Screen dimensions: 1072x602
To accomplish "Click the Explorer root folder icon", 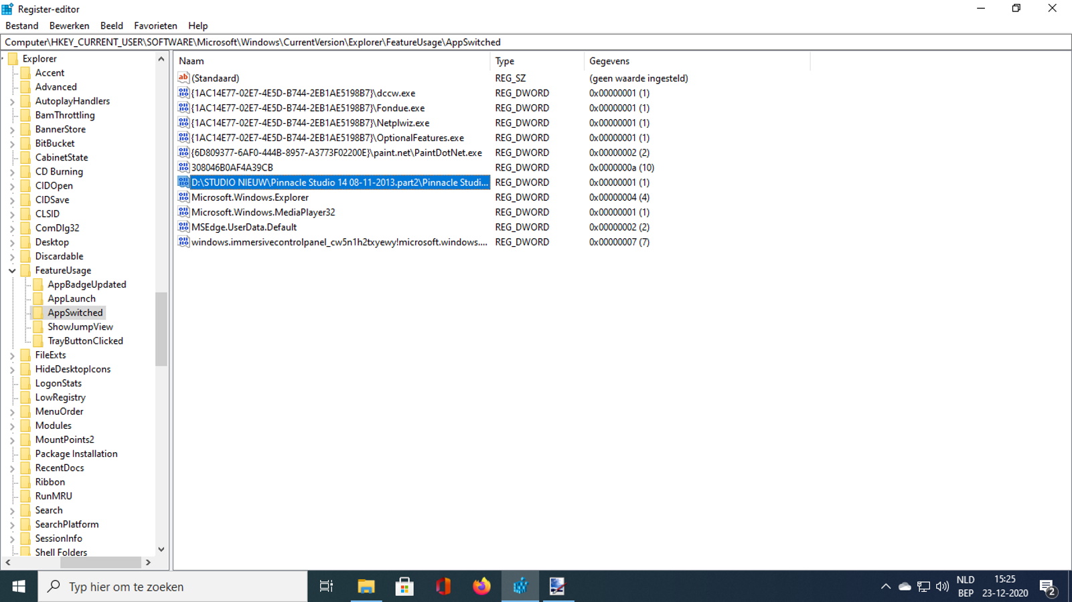I will tap(13, 59).
